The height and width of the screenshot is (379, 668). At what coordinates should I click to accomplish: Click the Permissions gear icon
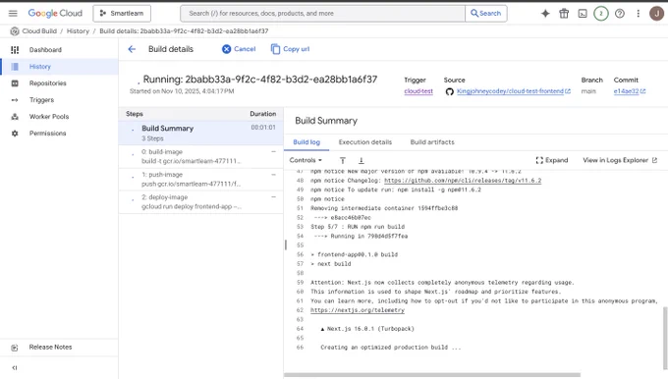pyautogui.click(x=15, y=134)
